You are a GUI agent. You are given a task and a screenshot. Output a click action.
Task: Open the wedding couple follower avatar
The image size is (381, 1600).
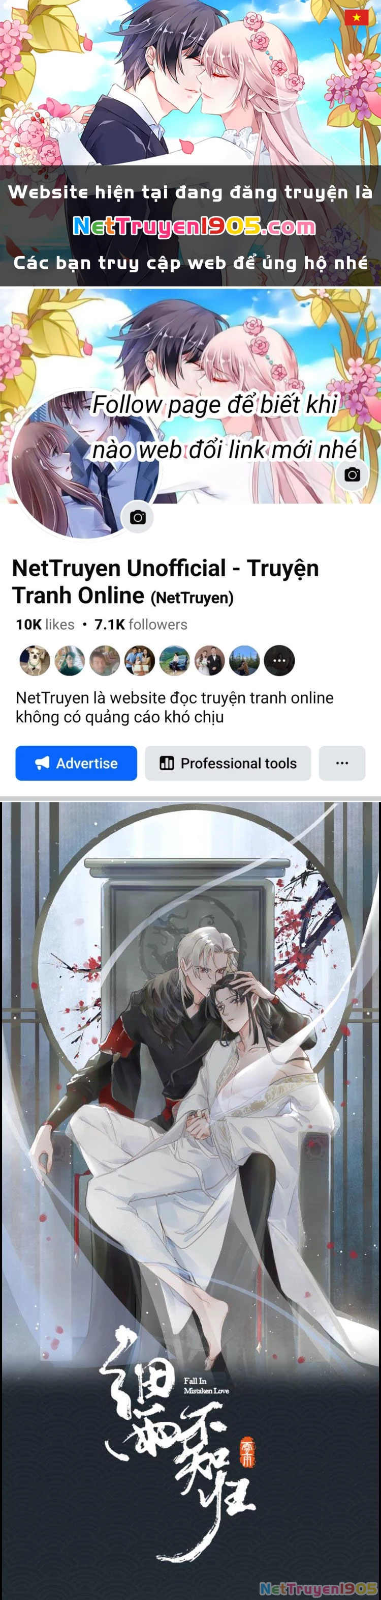pos(209,660)
